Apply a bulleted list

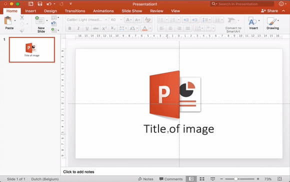coord(161,20)
